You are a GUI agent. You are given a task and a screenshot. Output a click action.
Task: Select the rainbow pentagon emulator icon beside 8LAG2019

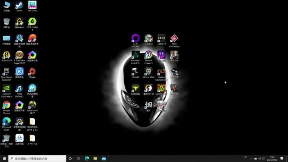pos(32,56)
